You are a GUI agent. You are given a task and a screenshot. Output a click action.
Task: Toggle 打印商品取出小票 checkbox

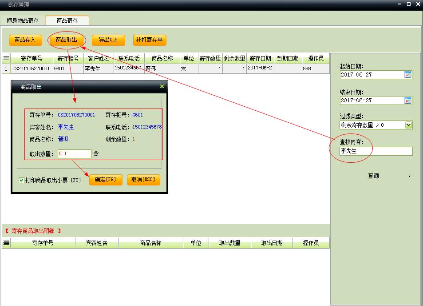pos(21,180)
